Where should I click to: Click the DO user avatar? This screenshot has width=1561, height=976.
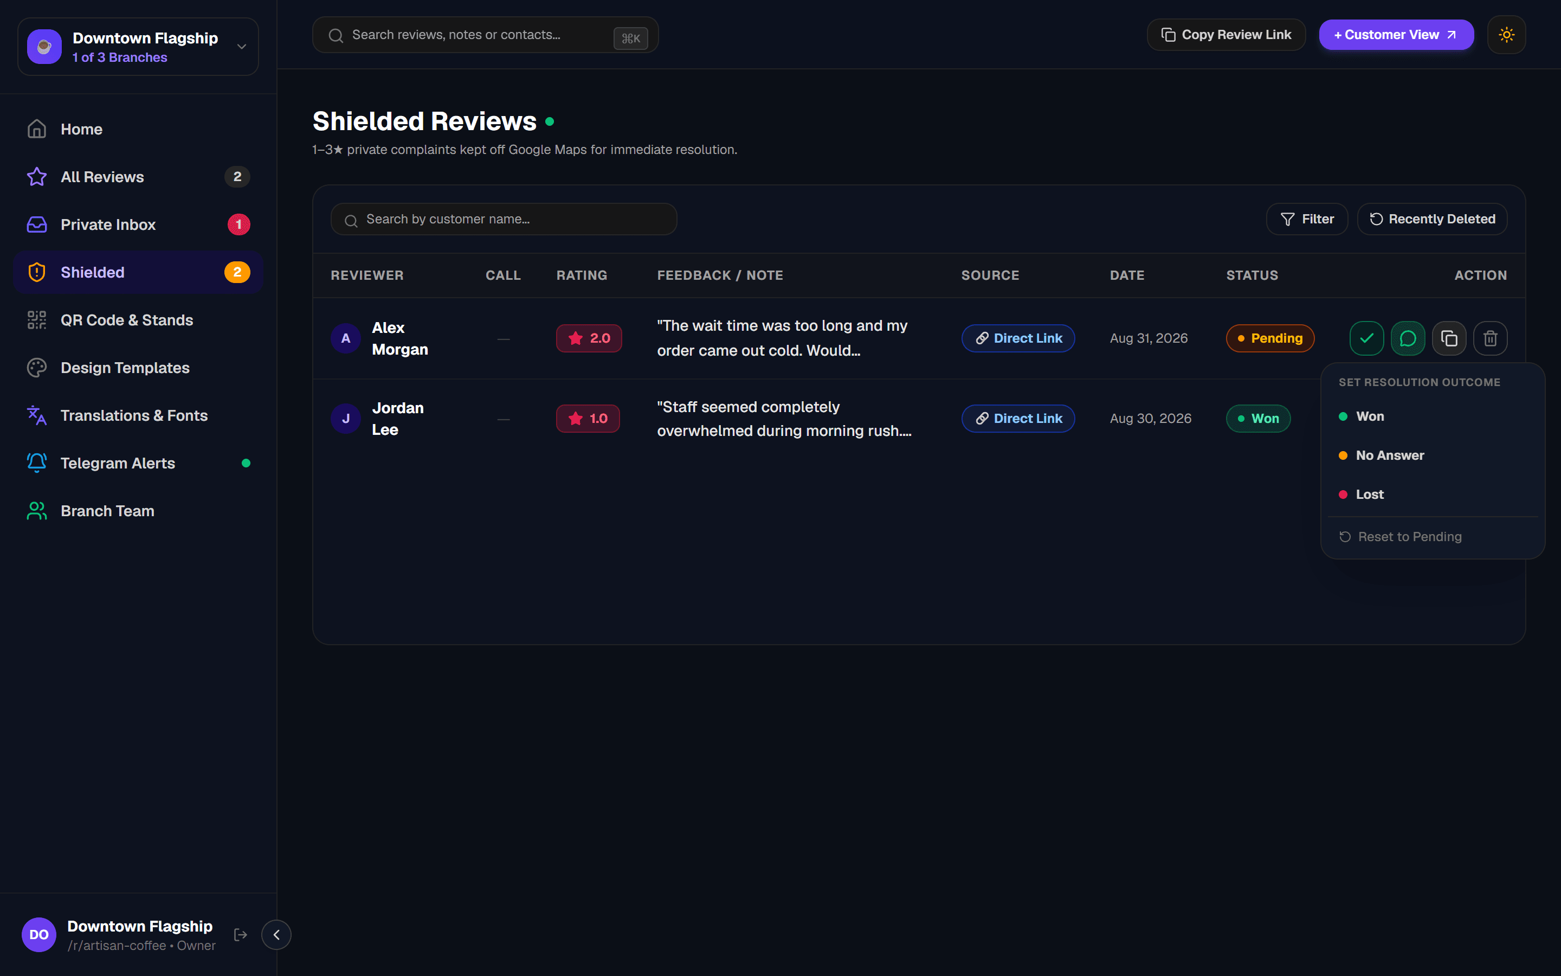[38, 935]
